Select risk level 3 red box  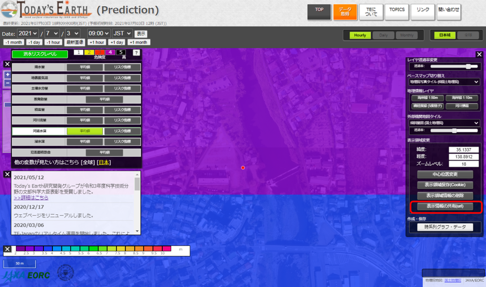100,52
